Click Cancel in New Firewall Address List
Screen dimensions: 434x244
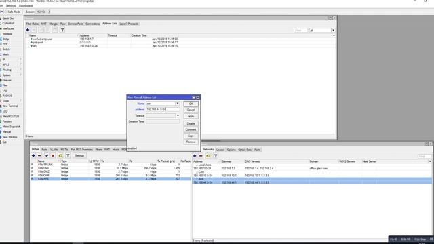coord(191,110)
